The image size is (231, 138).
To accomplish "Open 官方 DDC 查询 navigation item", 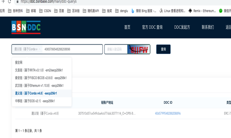I will [152, 27].
